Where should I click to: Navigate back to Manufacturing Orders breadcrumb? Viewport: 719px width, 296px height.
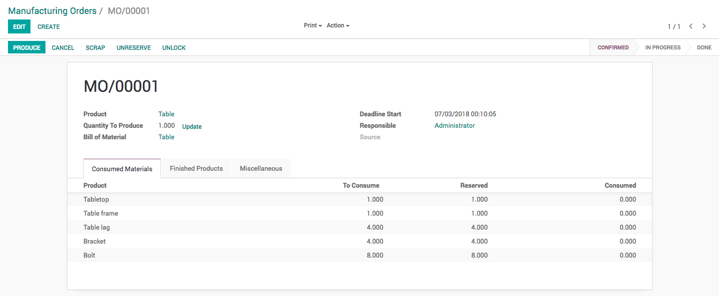point(52,11)
